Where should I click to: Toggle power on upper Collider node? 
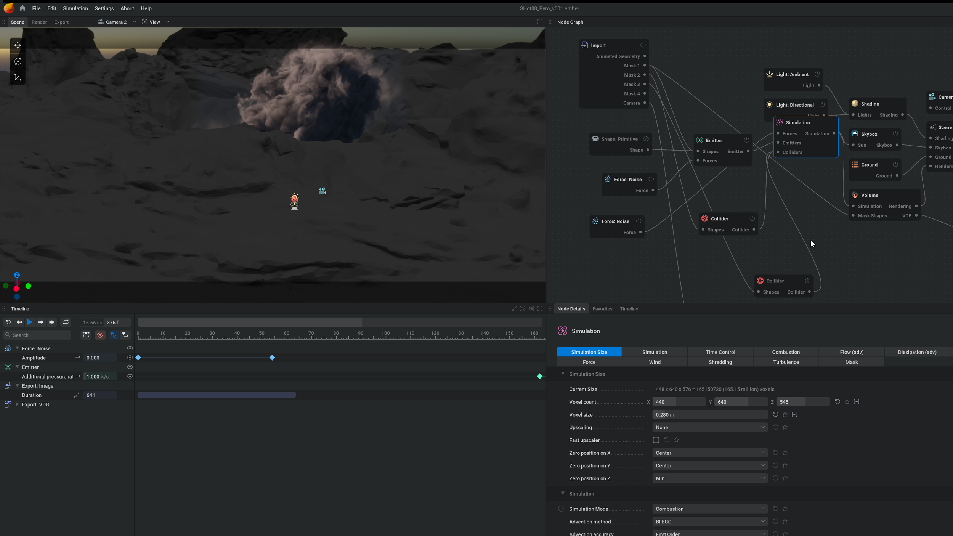point(752,218)
